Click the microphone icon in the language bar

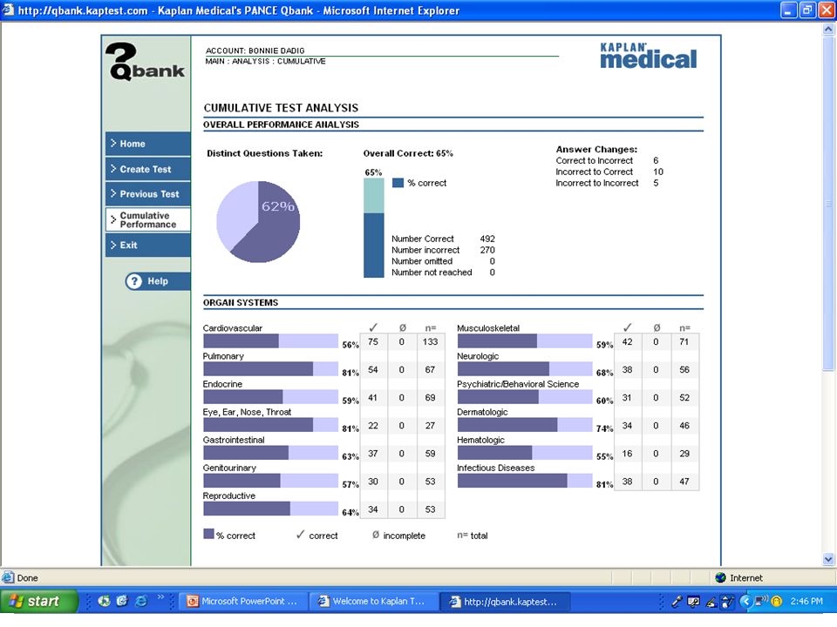(677, 602)
